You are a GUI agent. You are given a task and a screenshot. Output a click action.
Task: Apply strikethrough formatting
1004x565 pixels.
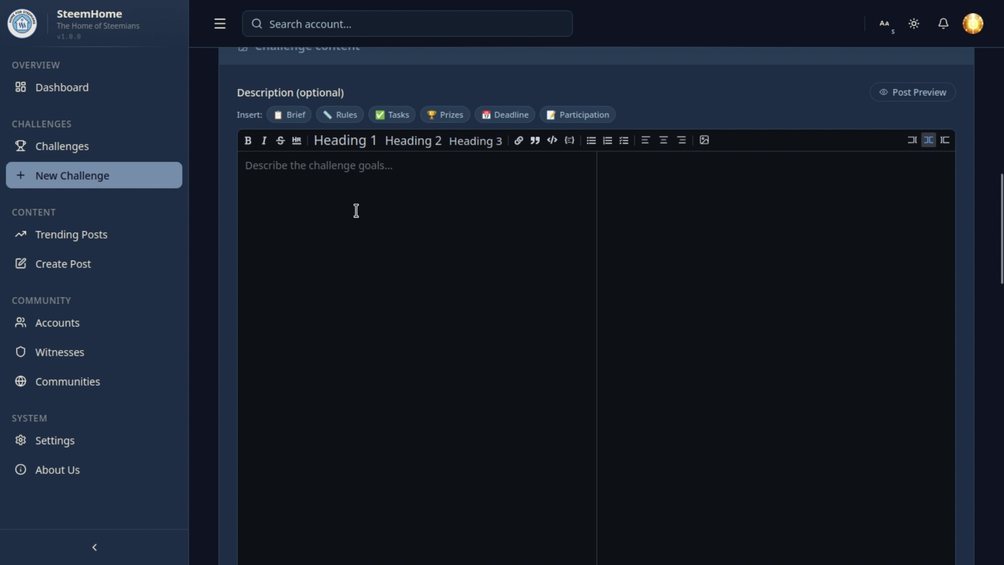280,140
